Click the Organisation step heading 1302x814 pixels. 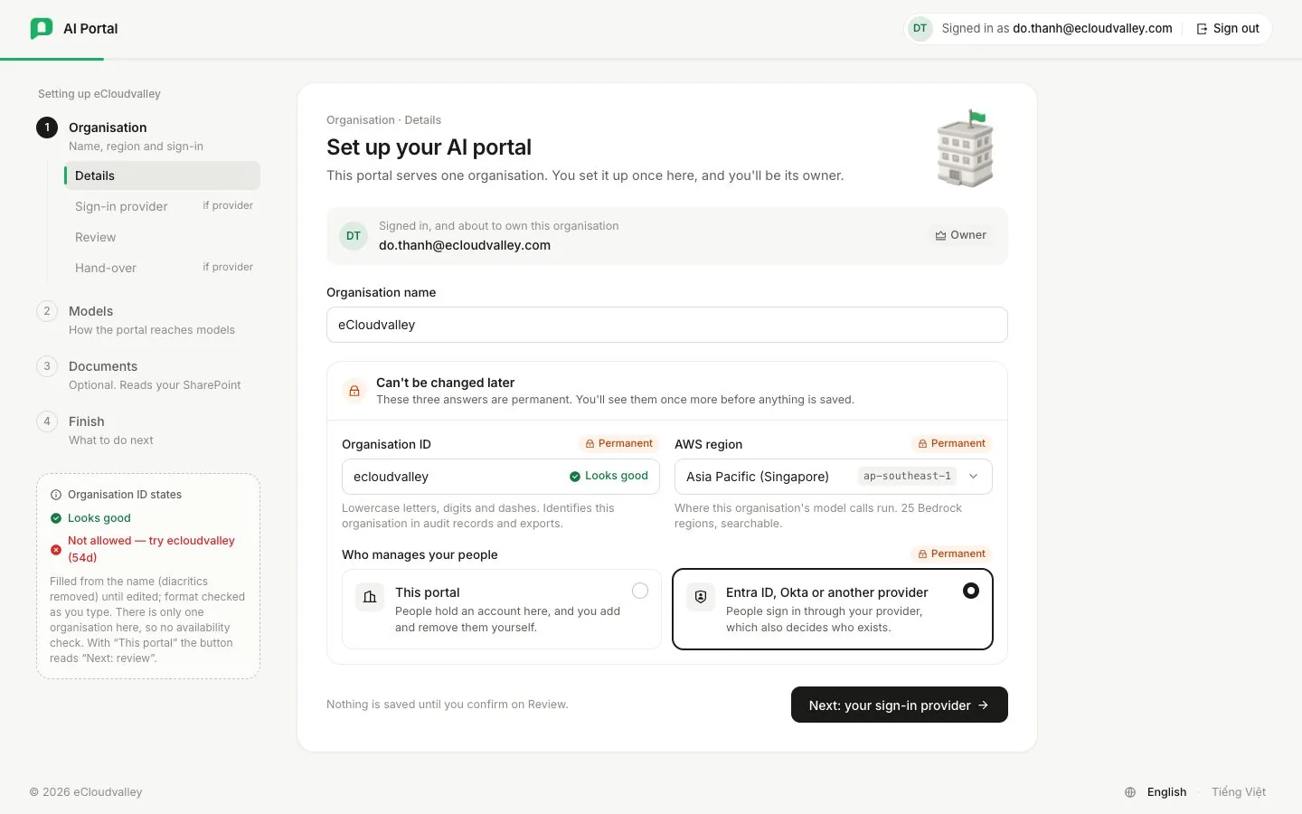pos(108,128)
